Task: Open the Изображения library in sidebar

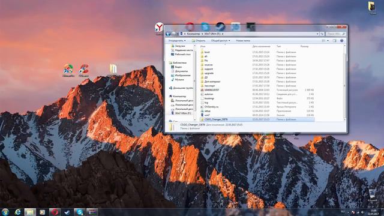Action: tap(181, 76)
